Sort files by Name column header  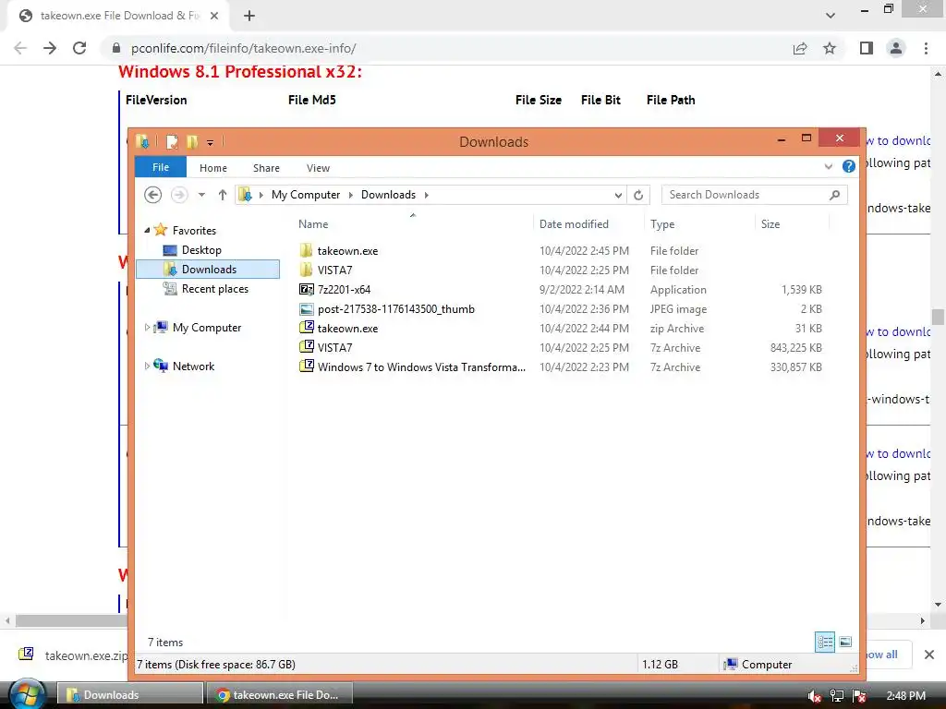(413, 223)
